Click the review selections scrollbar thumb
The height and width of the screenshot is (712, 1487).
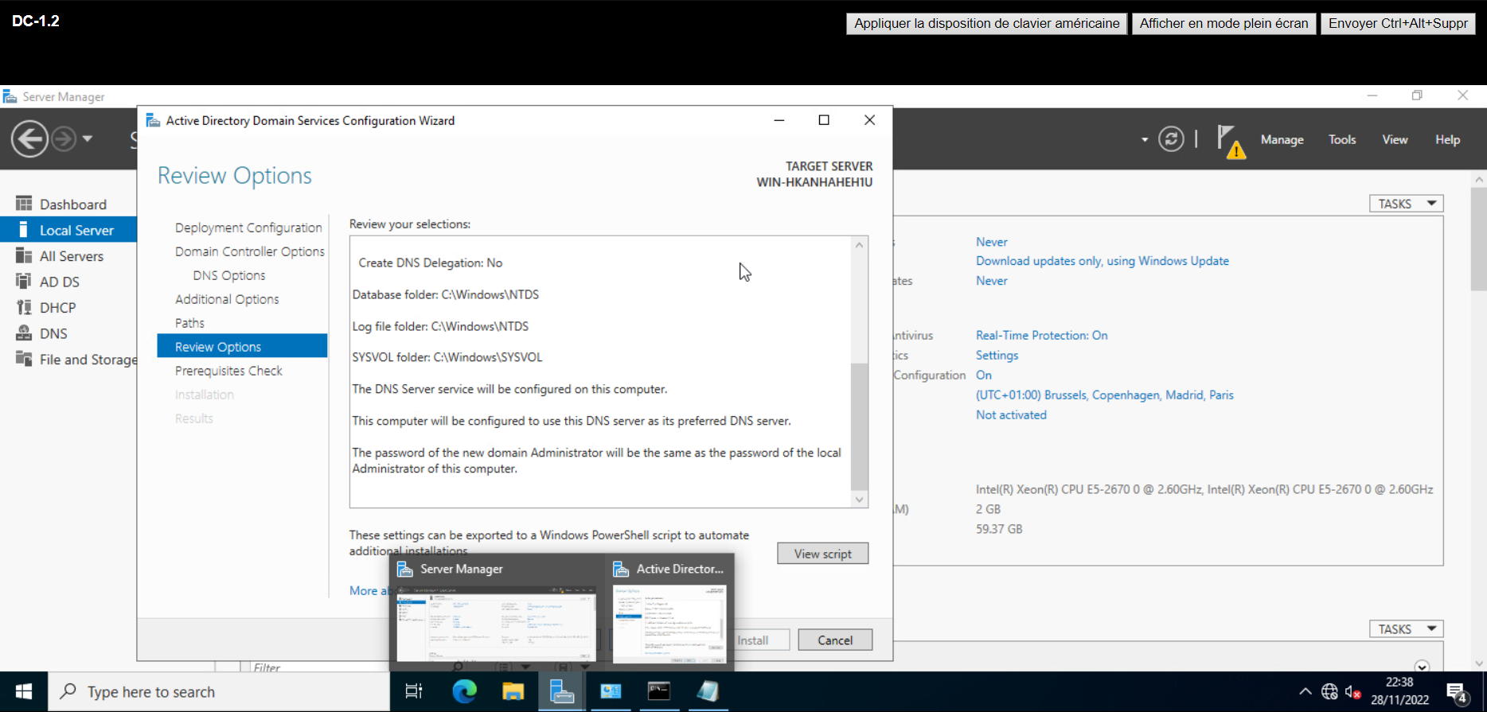(x=859, y=426)
